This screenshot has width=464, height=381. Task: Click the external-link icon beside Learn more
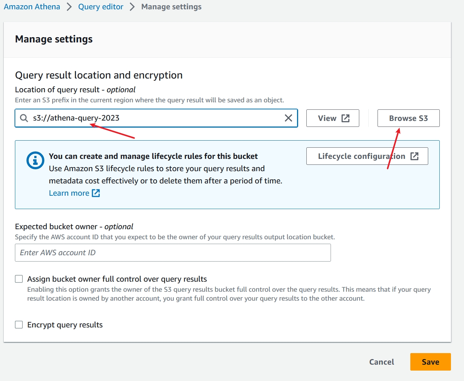tap(96, 193)
